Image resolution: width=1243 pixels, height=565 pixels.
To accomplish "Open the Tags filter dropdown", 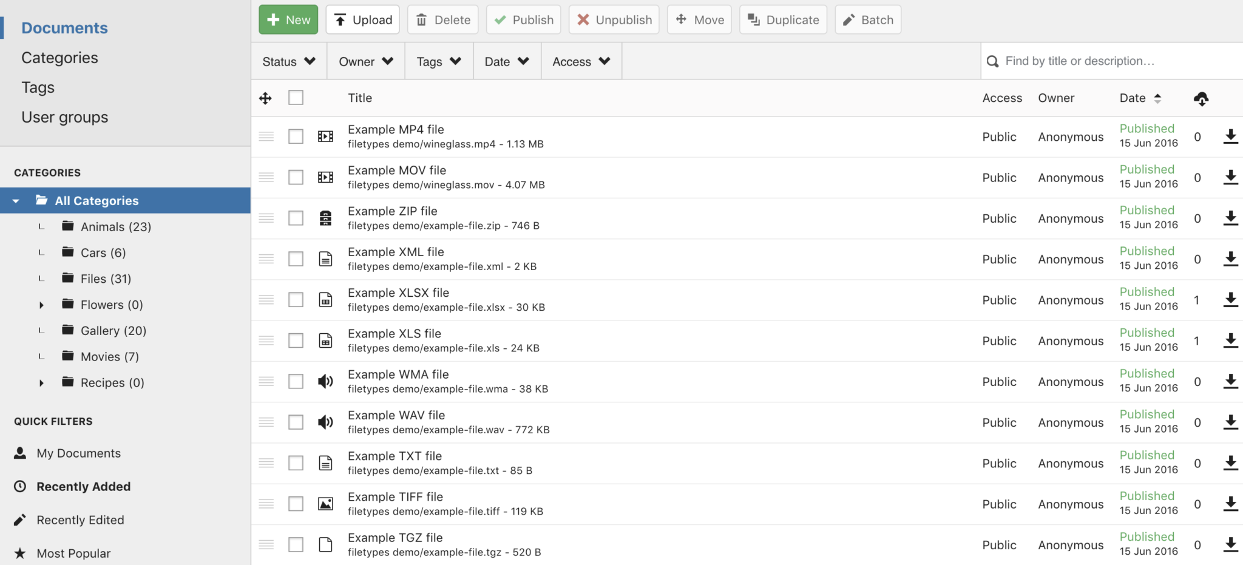I will [x=439, y=61].
